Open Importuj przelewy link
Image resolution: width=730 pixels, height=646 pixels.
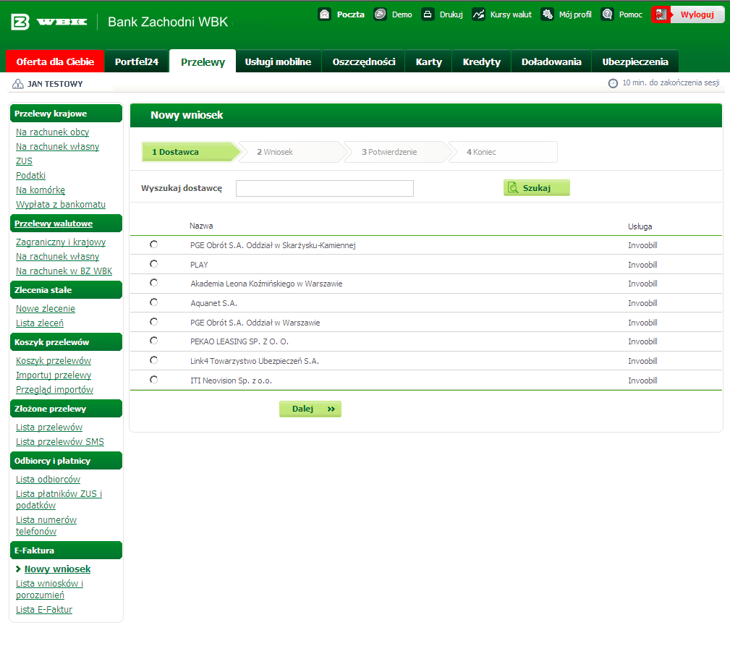pyautogui.click(x=54, y=375)
